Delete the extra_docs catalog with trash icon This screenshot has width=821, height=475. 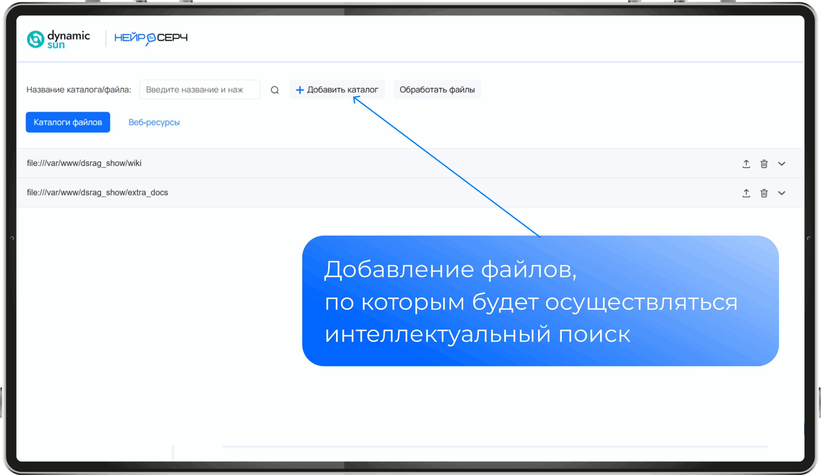pyautogui.click(x=764, y=193)
